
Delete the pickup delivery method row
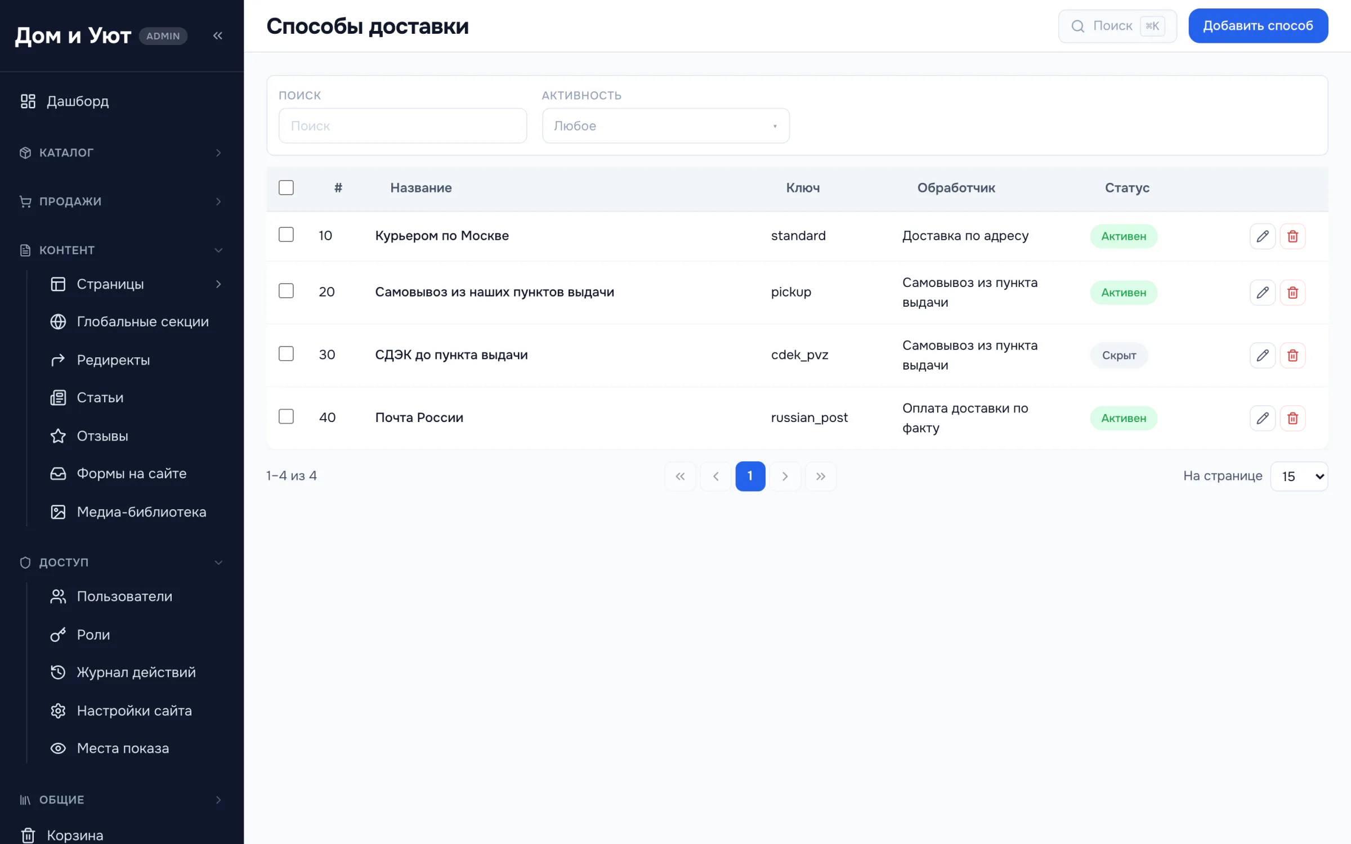(x=1292, y=293)
